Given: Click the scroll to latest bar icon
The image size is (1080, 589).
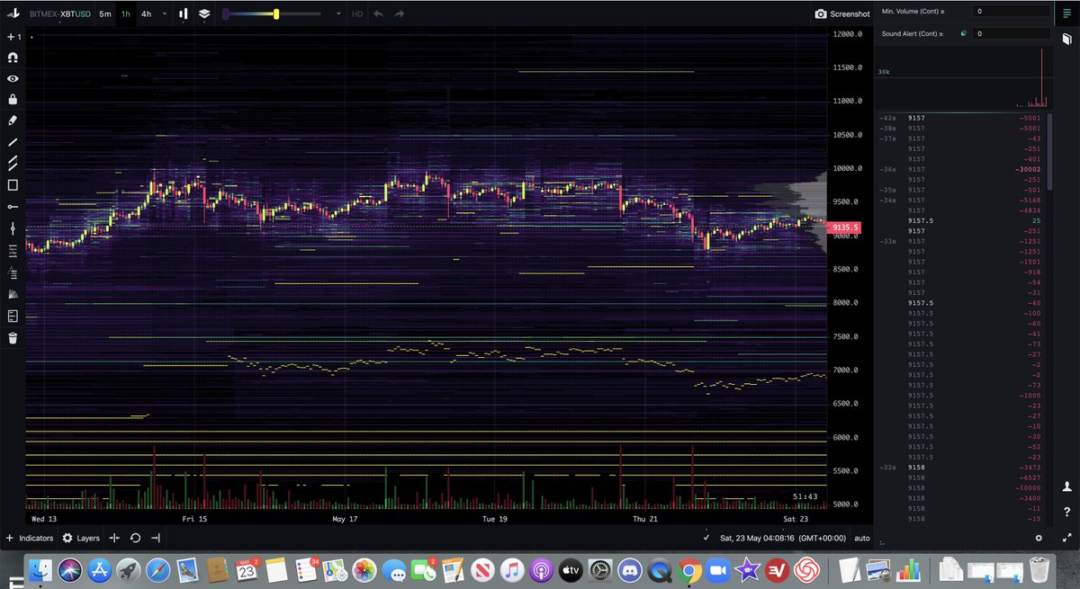Looking at the screenshot, I should click(156, 538).
